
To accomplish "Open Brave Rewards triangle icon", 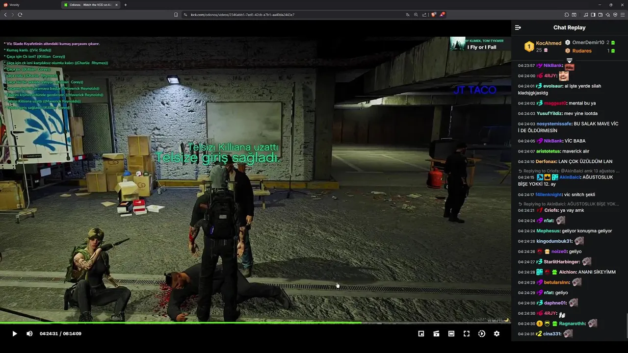I will (442, 15).
